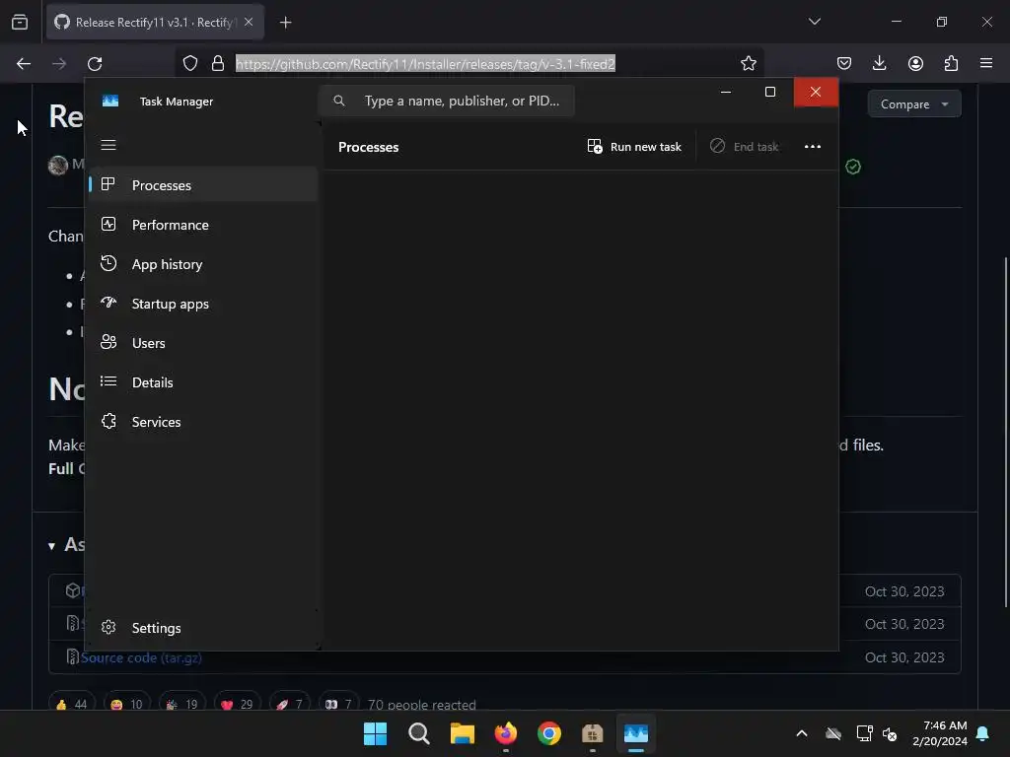Click the Run new task button
Screen dimensions: 1010x757
[634, 146]
